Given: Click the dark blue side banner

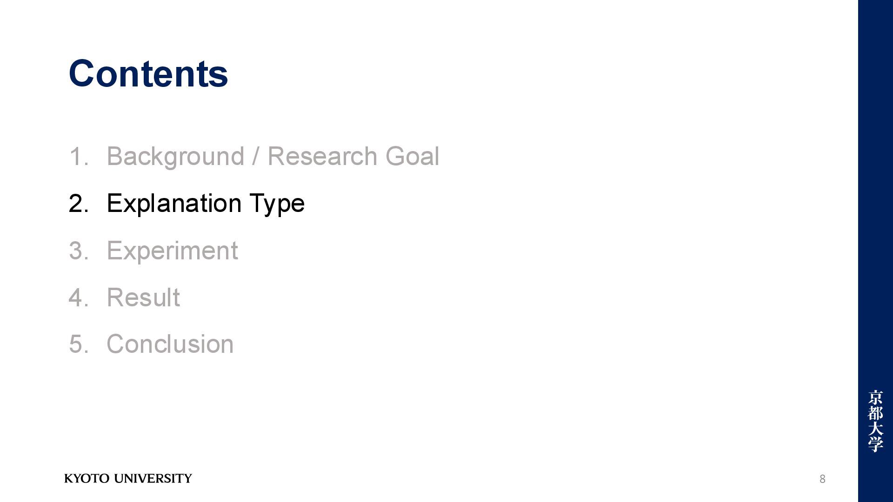Looking at the screenshot, I should pyautogui.click(x=875, y=251).
